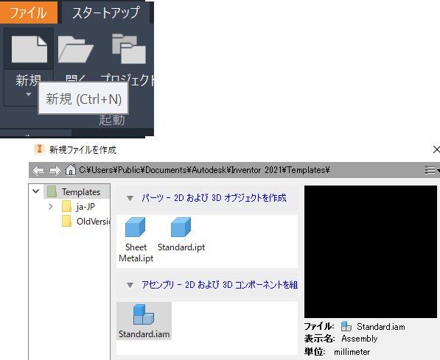440x360 pixels.
Task: Click the Templates path text in address bar
Action: click(x=204, y=170)
